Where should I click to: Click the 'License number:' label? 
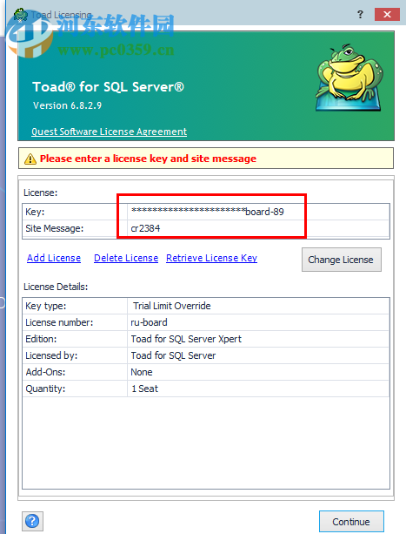pyautogui.click(x=59, y=322)
